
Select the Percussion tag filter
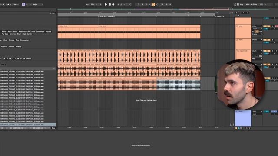[x=24, y=40]
